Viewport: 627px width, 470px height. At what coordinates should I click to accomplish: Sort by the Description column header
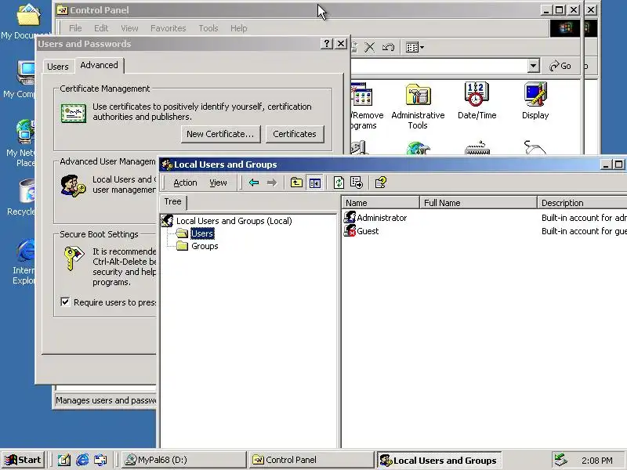tap(582, 203)
